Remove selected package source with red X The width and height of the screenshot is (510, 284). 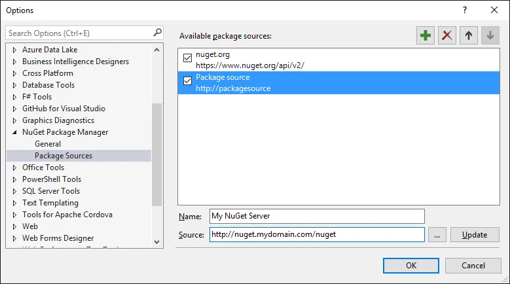point(447,35)
